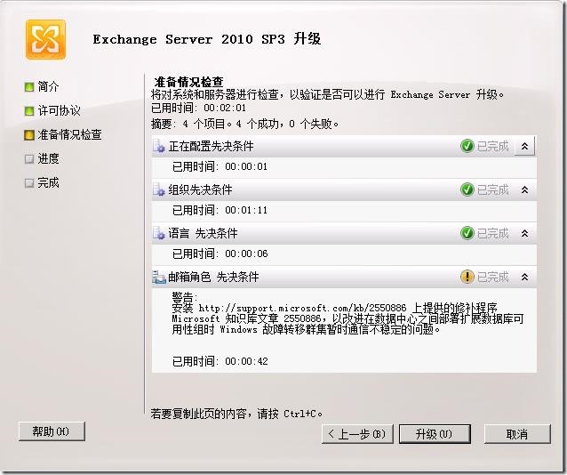Click the 语言 先决条件 header text
The width and height of the screenshot is (567, 475).
203,234
